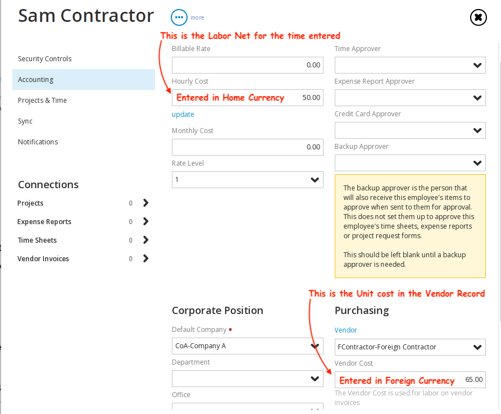The image size is (501, 414).
Task: Open the Department dropdown
Action: pos(247,379)
